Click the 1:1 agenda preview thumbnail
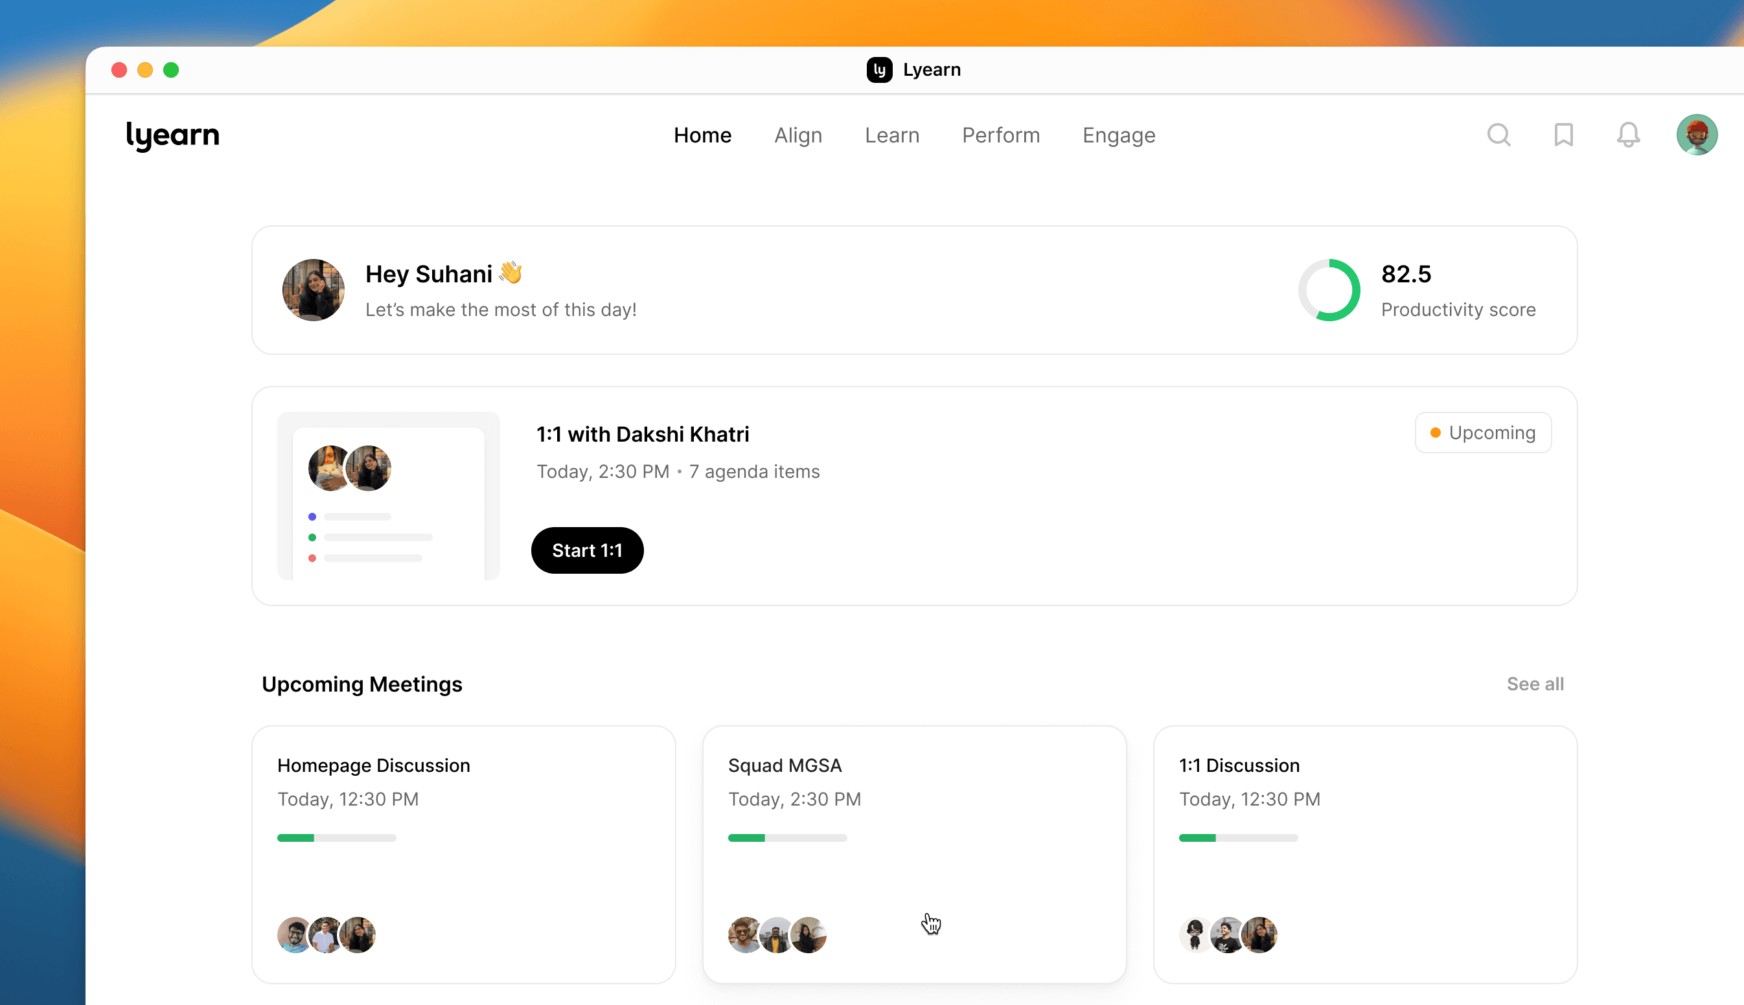Image resolution: width=1744 pixels, height=1005 pixels. pos(388,496)
